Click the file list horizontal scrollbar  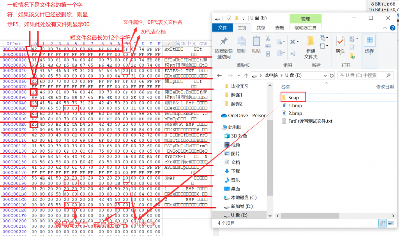310,216
